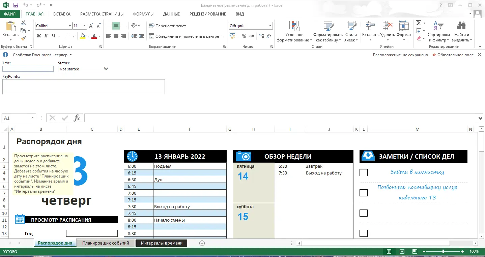The height and width of the screenshot is (257, 485).
Task: Open the Общий number format dropdown
Action: click(x=270, y=26)
